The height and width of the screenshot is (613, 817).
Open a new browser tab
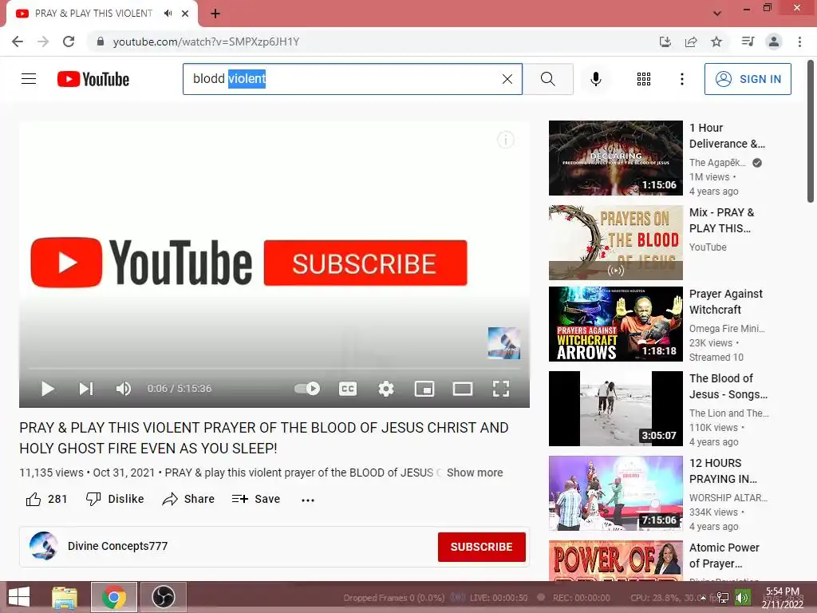pos(215,14)
